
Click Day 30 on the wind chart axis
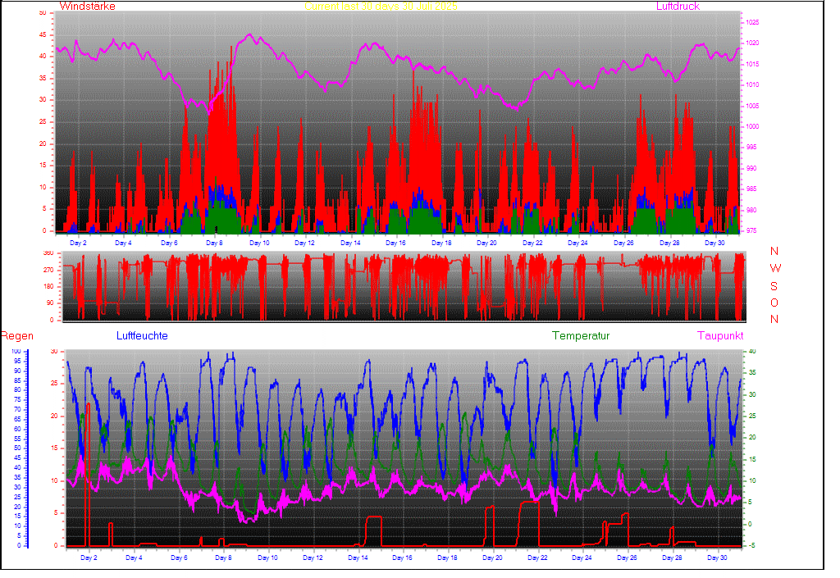click(714, 243)
